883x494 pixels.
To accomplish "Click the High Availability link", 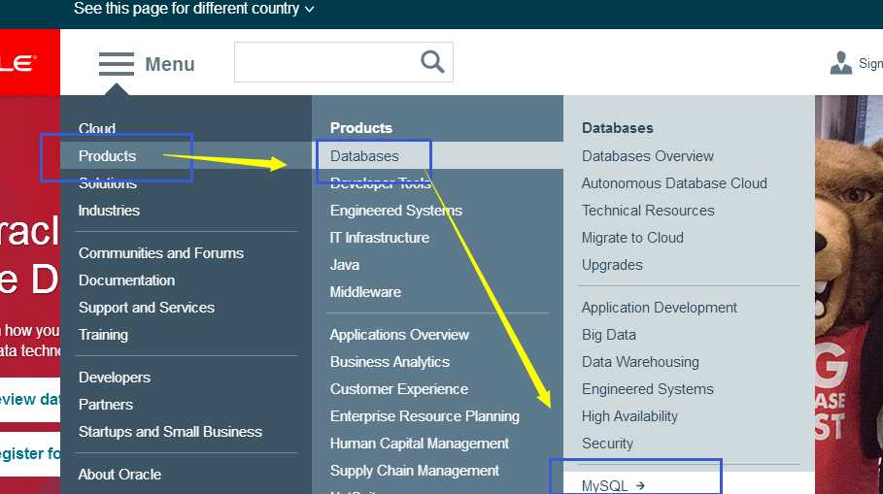I will tap(629, 416).
